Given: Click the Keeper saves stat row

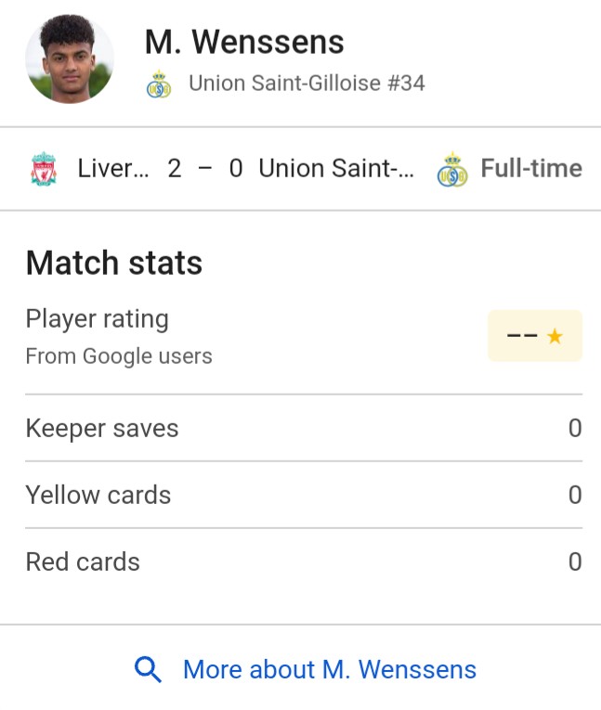Looking at the screenshot, I should tap(304, 428).
